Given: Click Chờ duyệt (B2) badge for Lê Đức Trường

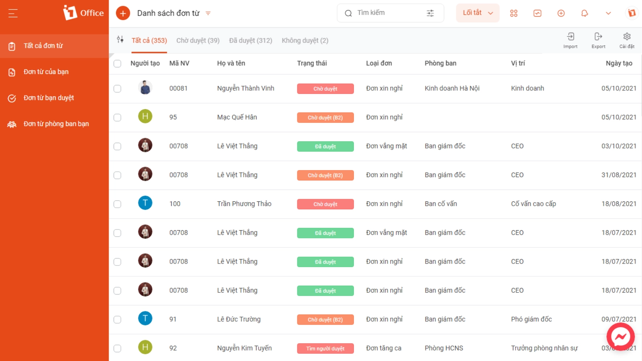Looking at the screenshot, I should 325,320.
